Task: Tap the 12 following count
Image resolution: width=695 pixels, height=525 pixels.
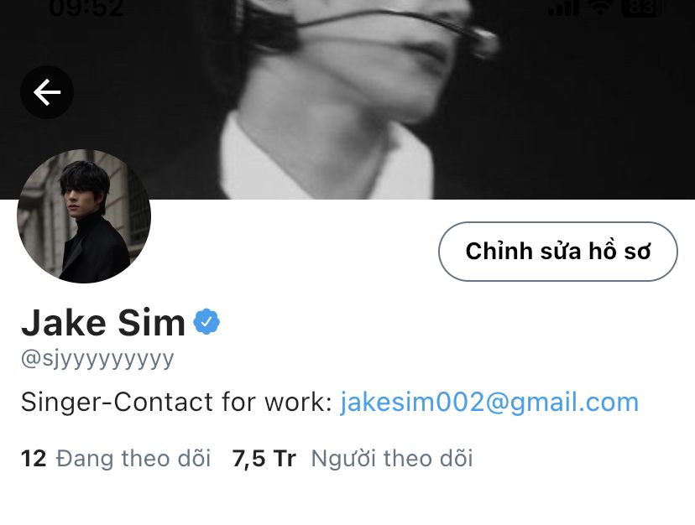Action: click(34, 459)
